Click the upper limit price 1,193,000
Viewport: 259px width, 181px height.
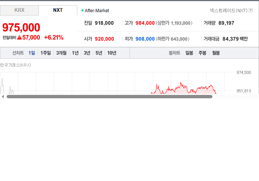click(181, 23)
